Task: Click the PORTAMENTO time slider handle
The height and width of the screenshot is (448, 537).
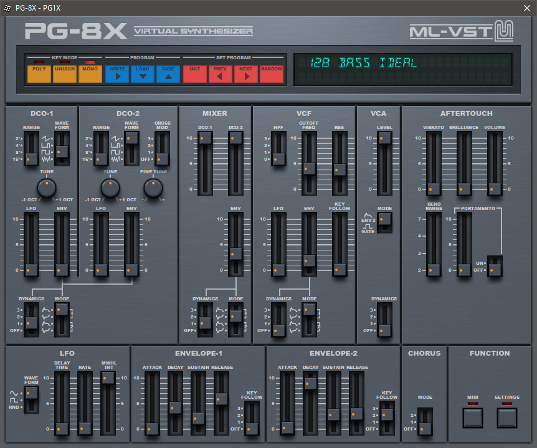Action: tap(464, 270)
